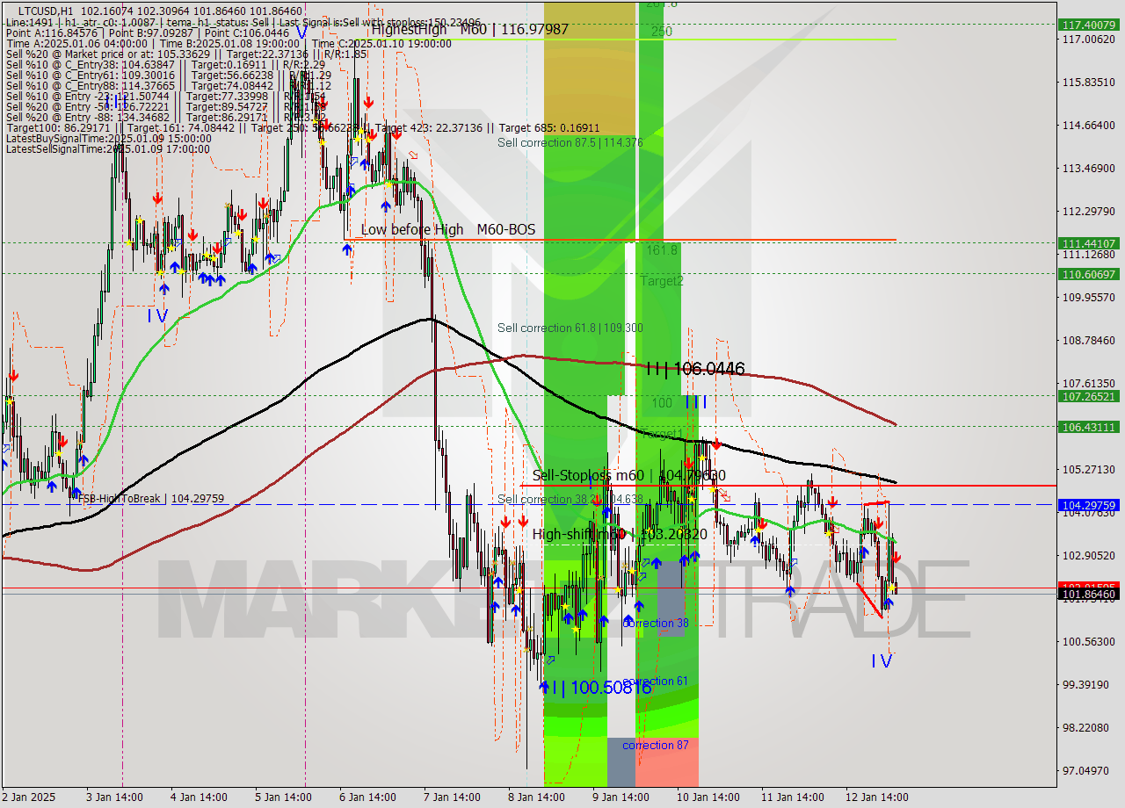
Task: Click the '9 Jan 14:00' time label
Action: pos(621,797)
